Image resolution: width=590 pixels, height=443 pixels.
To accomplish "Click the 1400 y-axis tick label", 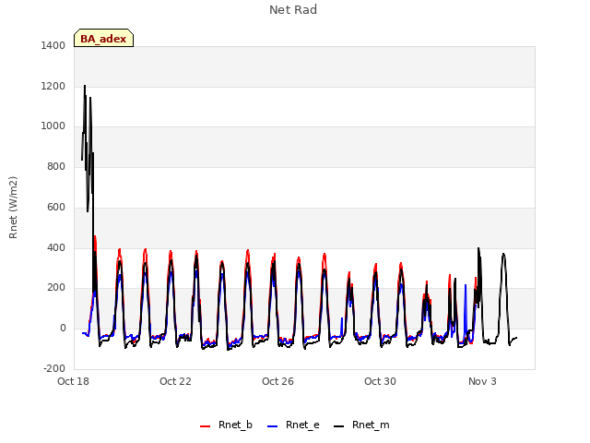I will [53, 45].
